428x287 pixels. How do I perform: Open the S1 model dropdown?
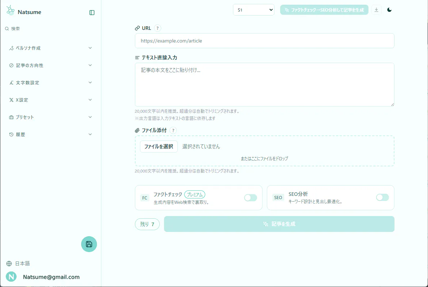tap(253, 10)
